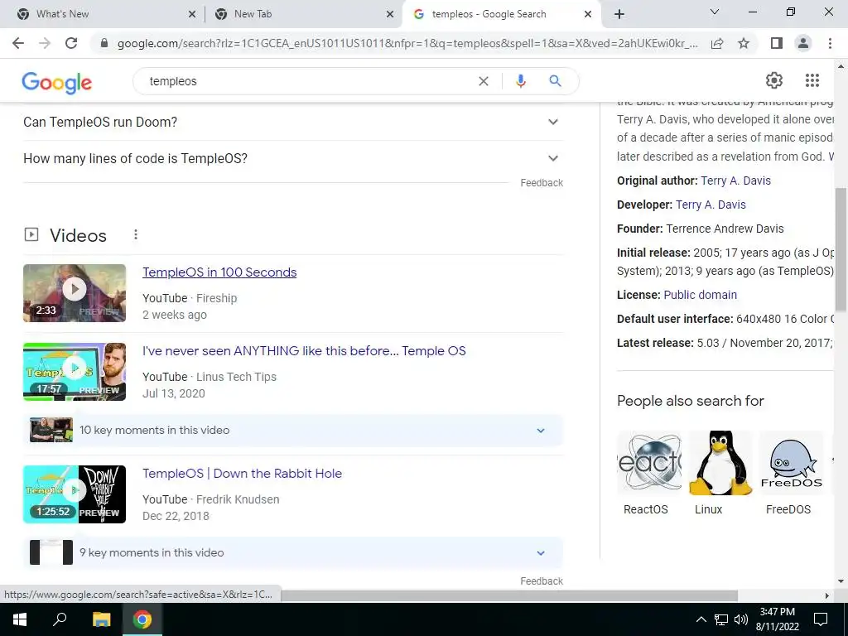
Task: Open the volume control in the tray
Action: click(741, 619)
